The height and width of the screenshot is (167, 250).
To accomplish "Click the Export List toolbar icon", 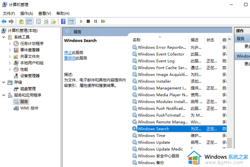I will click(53, 21).
